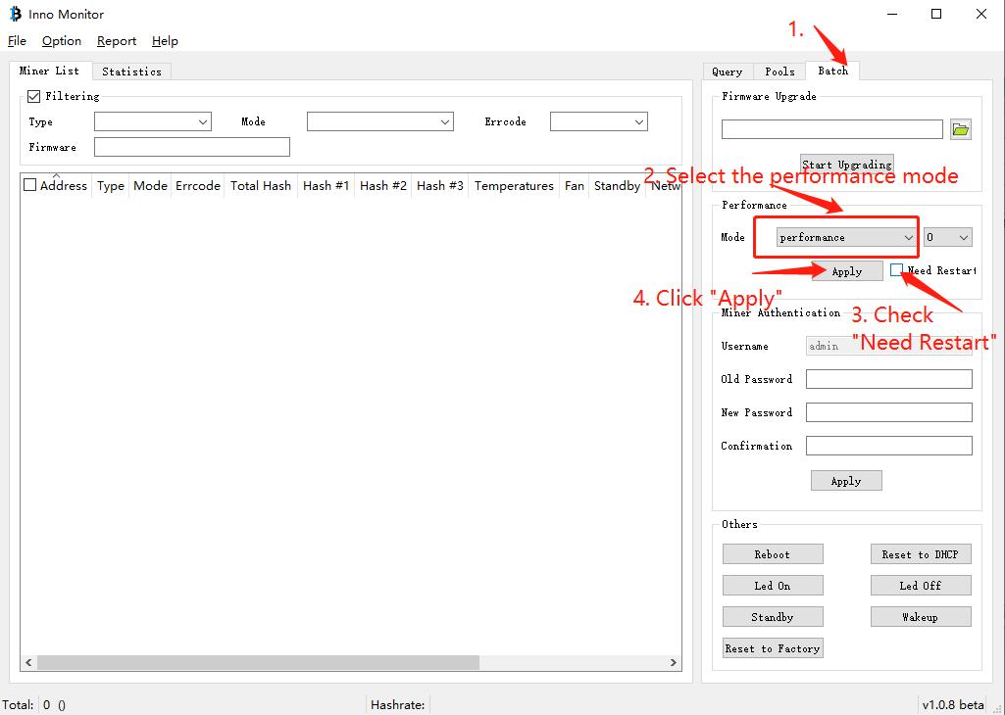Click the firmware file browse folder icon
The image size is (1005, 715).
pyautogui.click(x=961, y=129)
